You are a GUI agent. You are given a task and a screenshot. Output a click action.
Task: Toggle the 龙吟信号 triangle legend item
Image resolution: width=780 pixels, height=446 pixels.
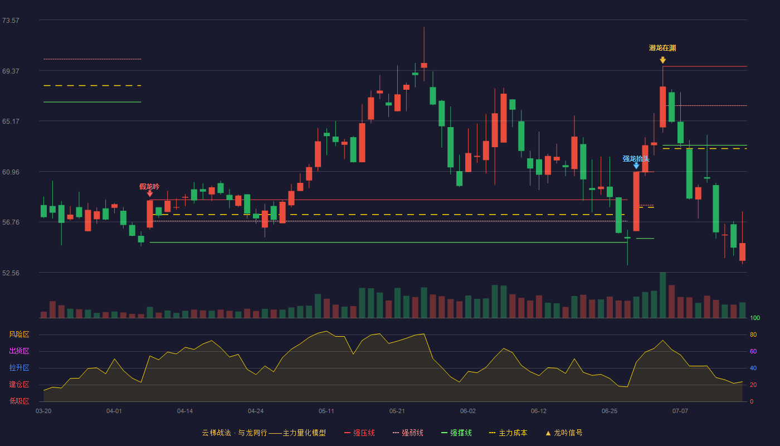(x=564, y=433)
